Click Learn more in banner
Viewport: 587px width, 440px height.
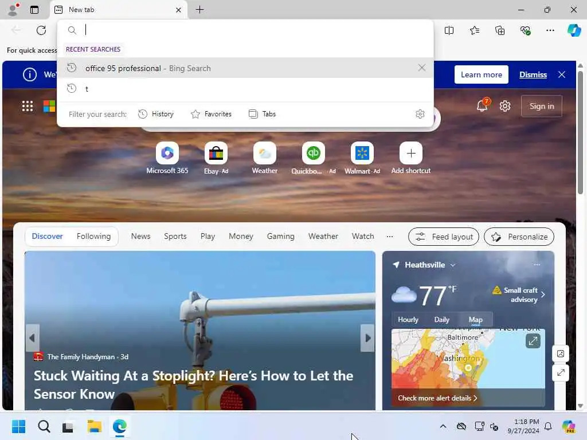[482, 74]
